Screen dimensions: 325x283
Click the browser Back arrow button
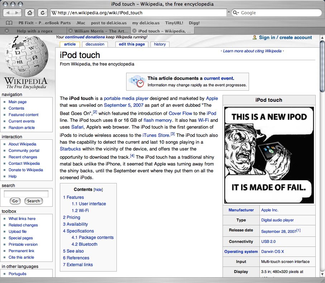click(8, 13)
